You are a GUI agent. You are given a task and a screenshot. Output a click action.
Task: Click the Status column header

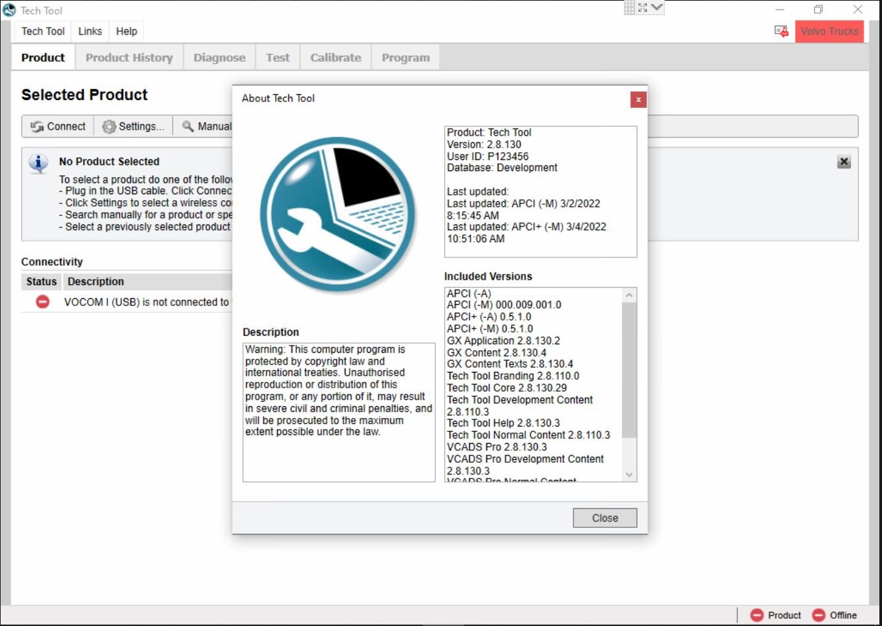pyautogui.click(x=41, y=282)
